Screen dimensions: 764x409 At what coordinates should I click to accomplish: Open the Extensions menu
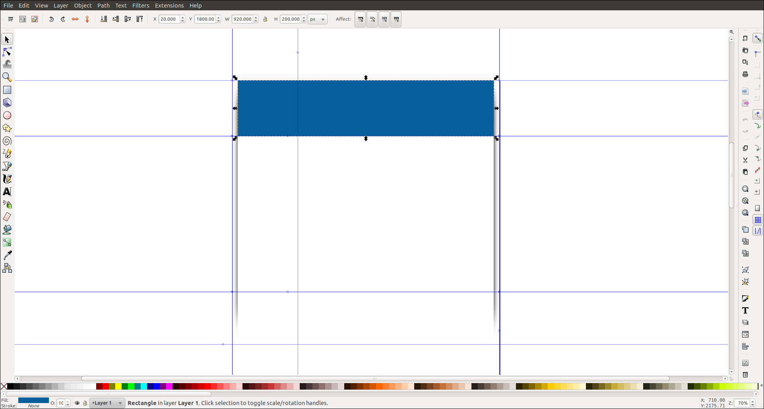[169, 6]
